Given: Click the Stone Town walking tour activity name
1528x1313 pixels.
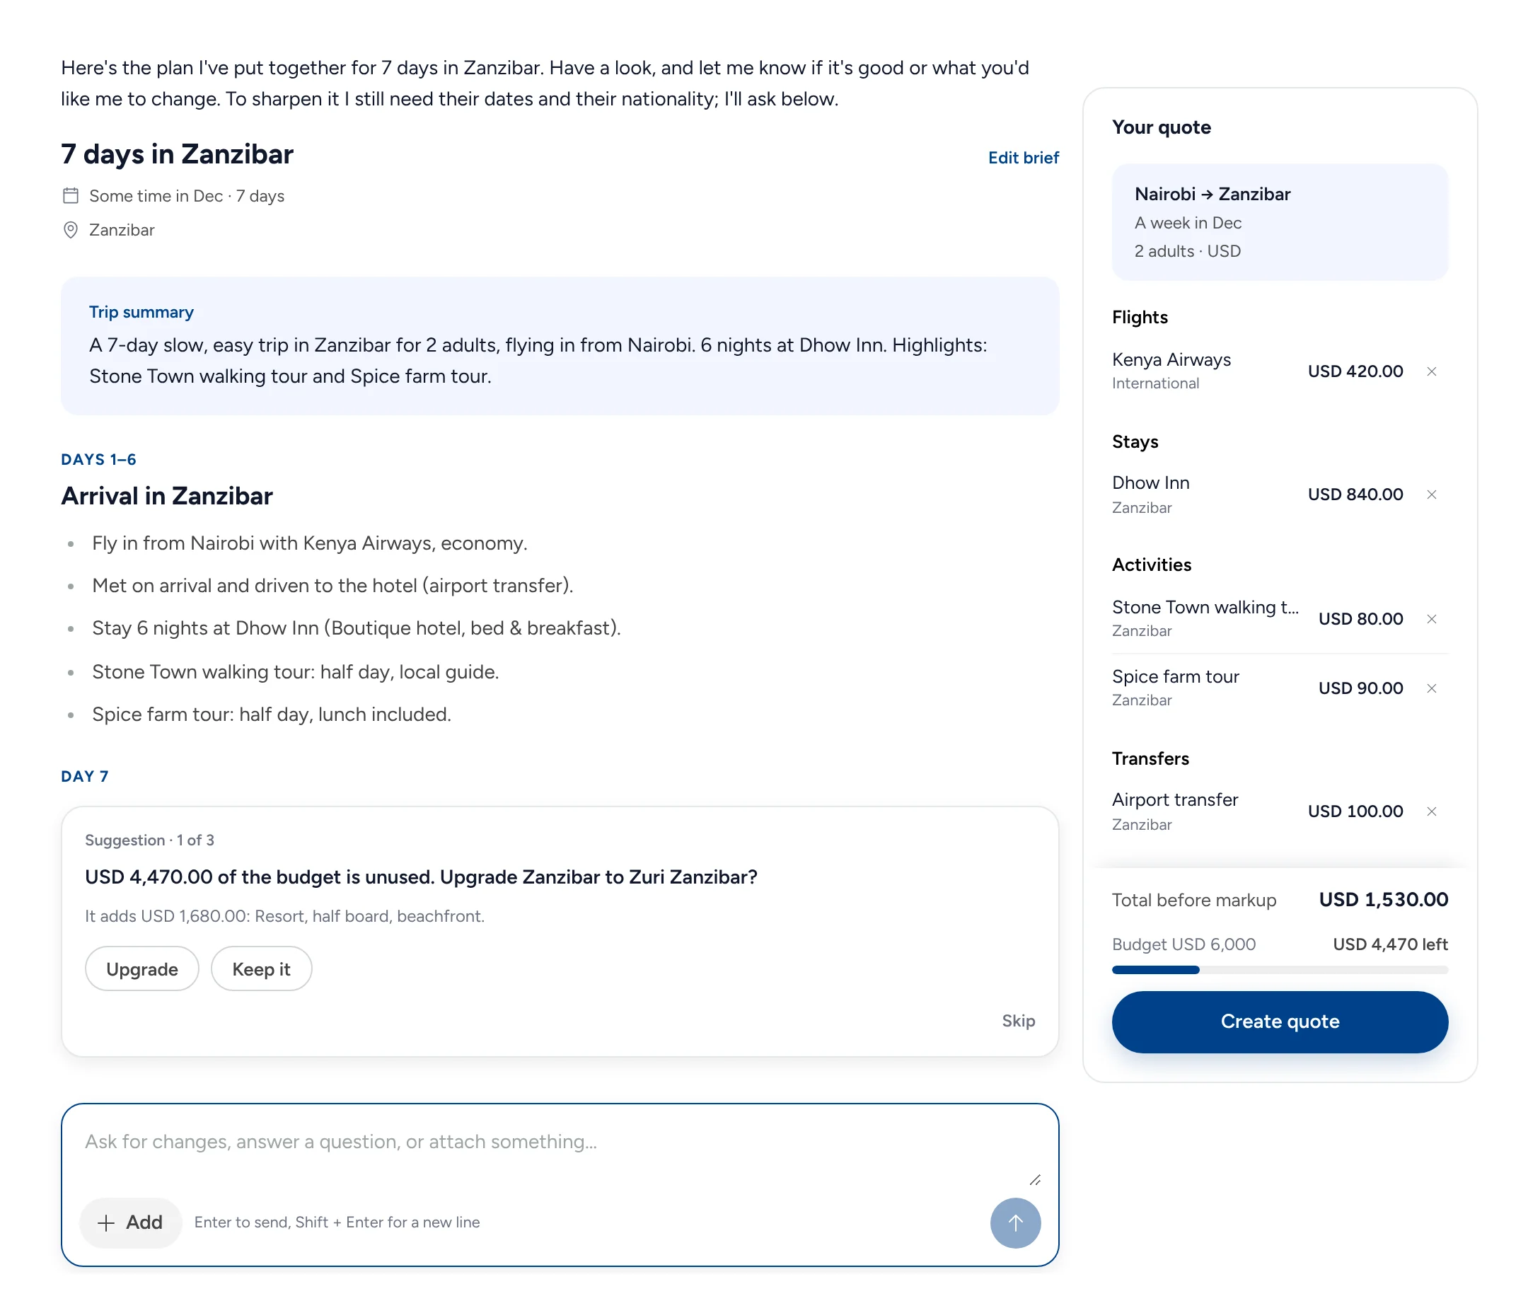Looking at the screenshot, I should click(1205, 607).
